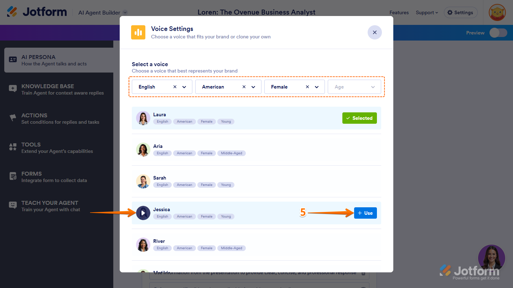Image resolution: width=513 pixels, height=288 pixels.
Task: Click the Selected button for Laura
Action: 359,118
